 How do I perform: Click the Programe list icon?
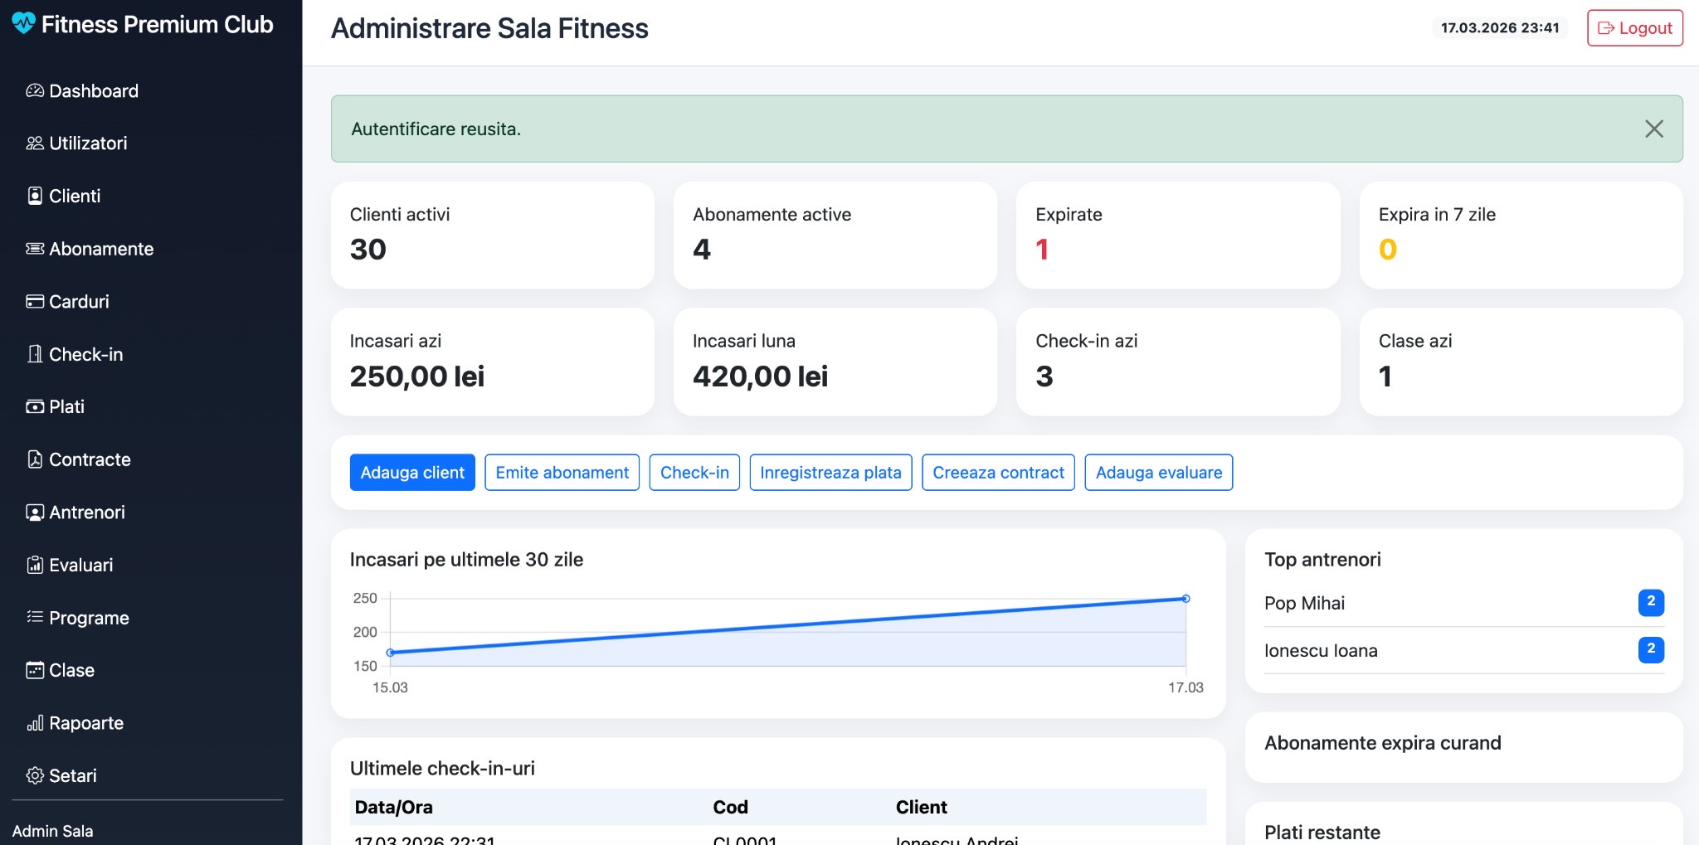(35, 617)
